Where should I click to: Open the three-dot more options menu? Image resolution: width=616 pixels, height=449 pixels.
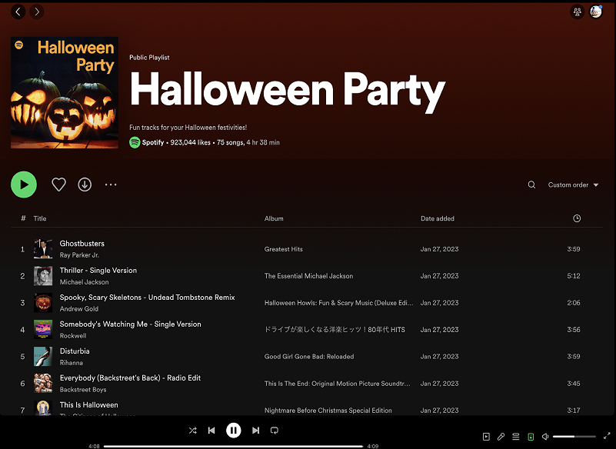pyautogui.click(x=111, y=185)
